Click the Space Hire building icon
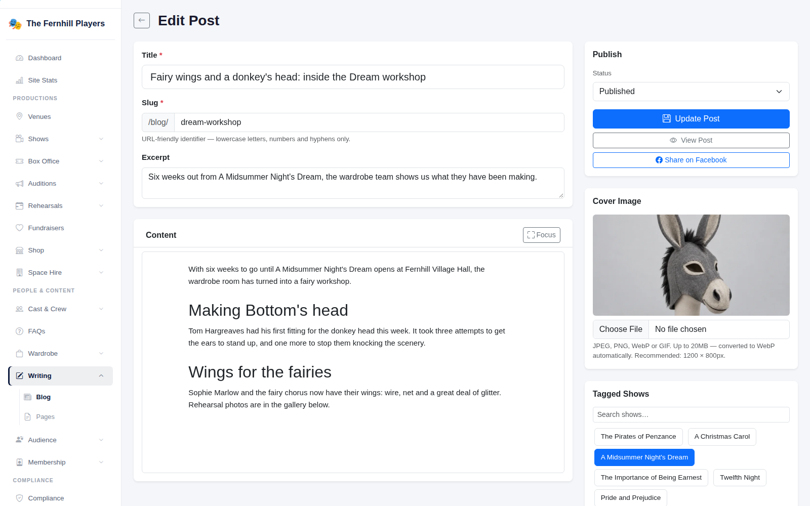Image resolution: width=810 pixels, height=506 pixels. tap(19, 273)
